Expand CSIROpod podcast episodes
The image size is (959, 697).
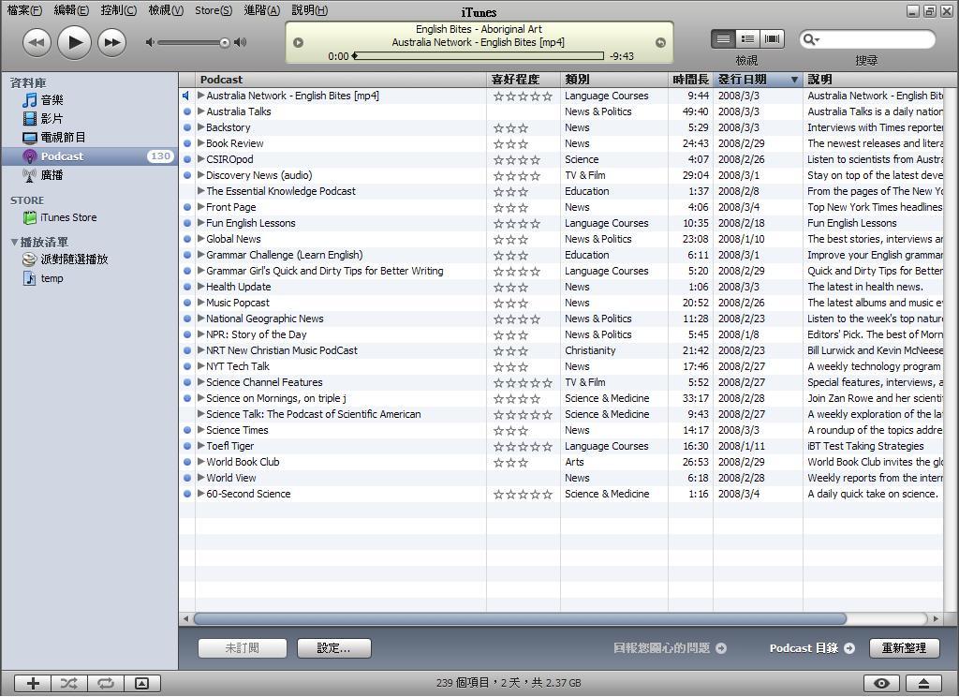click(x=200, y=159)
